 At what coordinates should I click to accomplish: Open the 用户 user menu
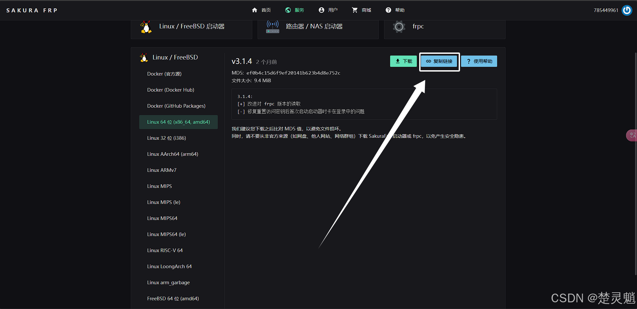pyautogui.click(x=328, y=10)
